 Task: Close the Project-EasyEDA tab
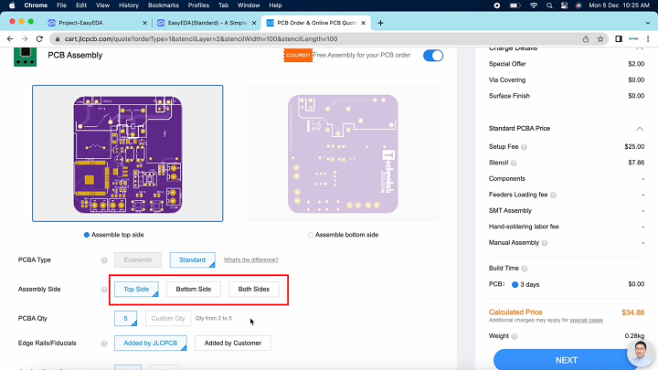click(144, 23)
